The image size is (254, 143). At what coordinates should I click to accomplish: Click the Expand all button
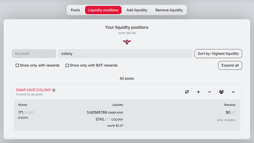tap(230, 65)
